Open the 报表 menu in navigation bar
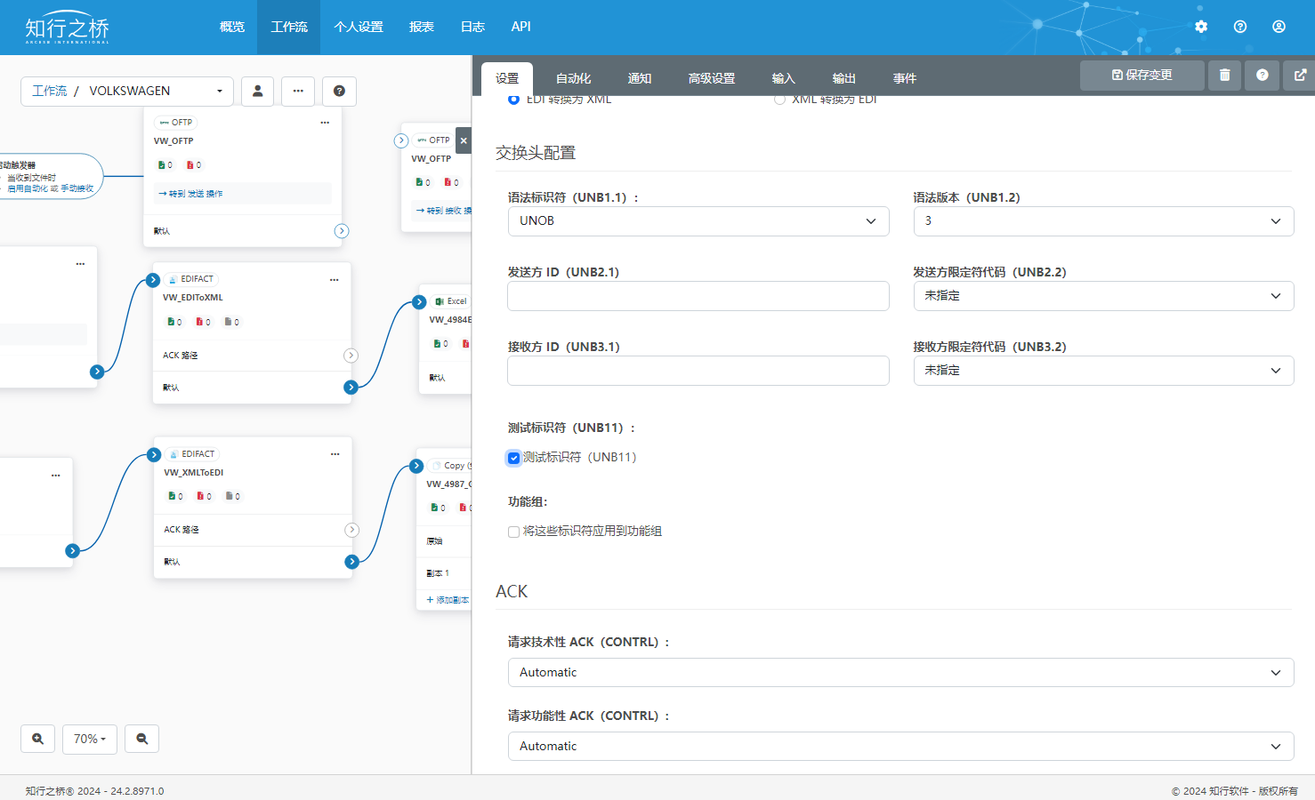Viewport: 1315px width, 800px height. (x=421, y=27)
